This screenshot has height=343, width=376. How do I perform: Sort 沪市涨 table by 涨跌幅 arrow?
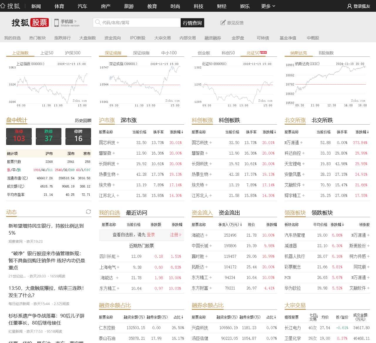(x=182, y=132)
